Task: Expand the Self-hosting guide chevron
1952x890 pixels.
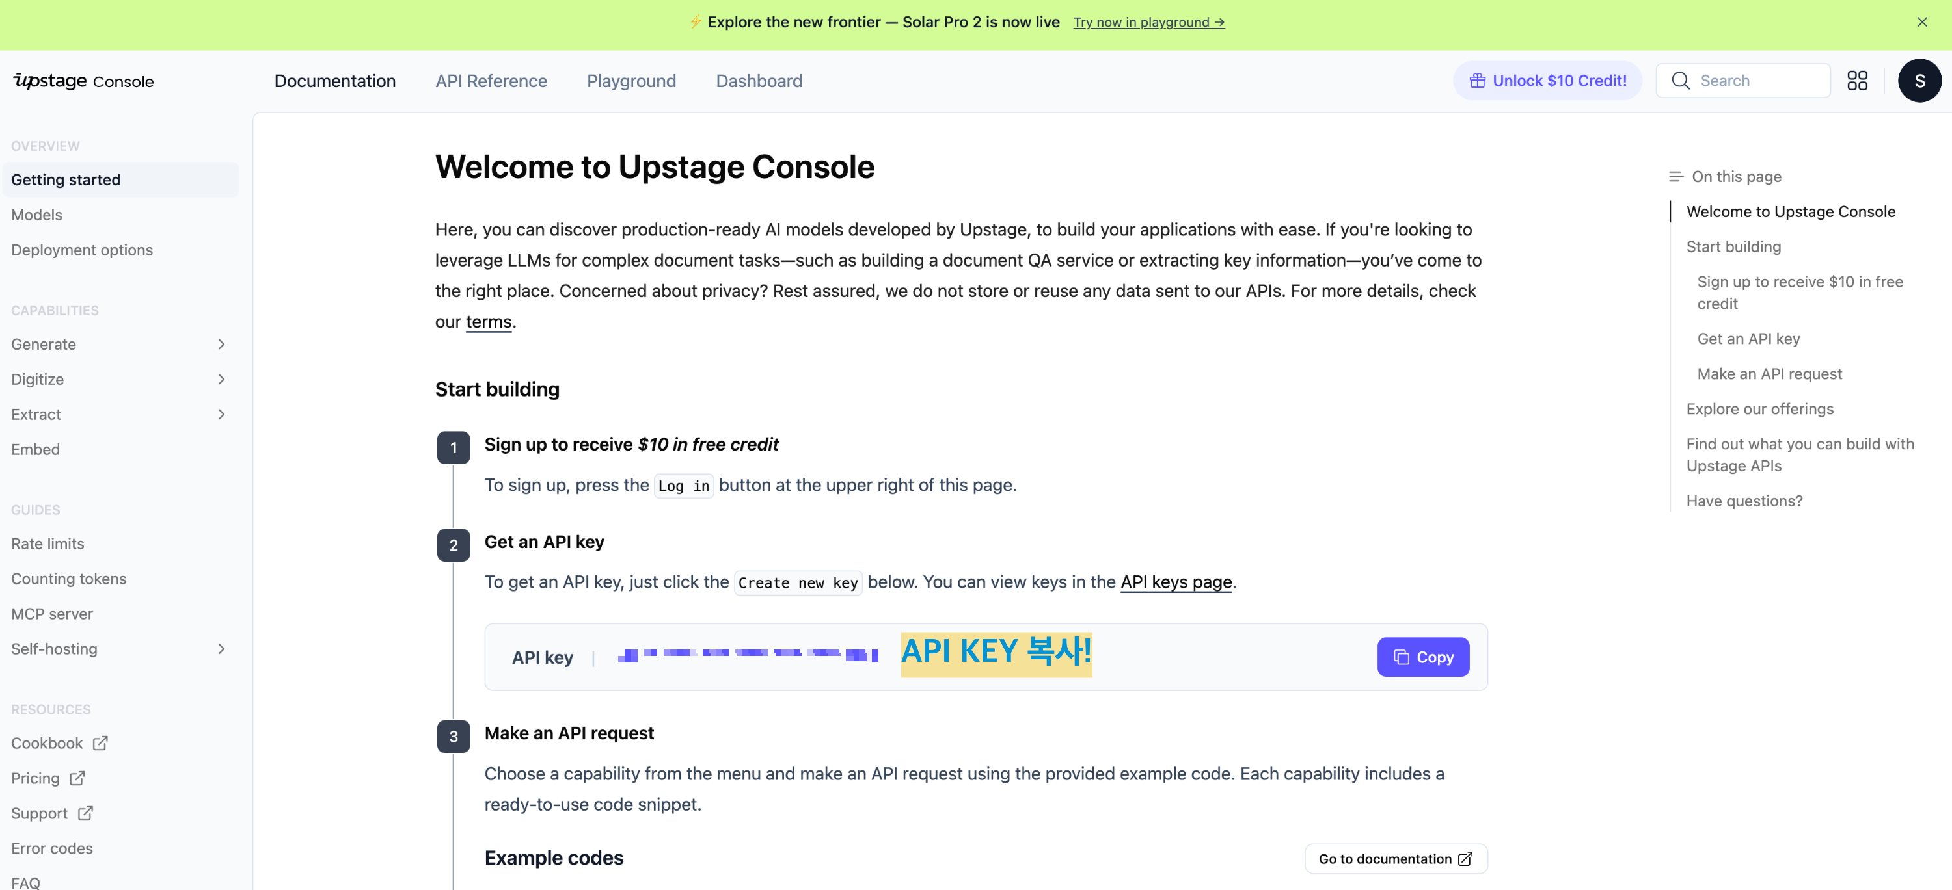Action: click(221, 649)
